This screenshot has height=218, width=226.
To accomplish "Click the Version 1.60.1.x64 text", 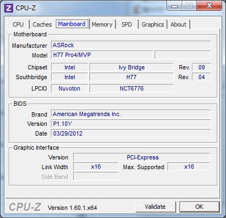I will [x=72, y=208].
